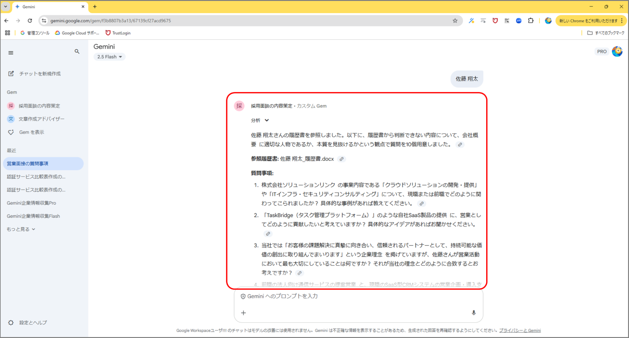Viewport: 629px width, 338px height.
Task: Click the 採用面談の内容策定 response header label
Action: pos(272,106)
